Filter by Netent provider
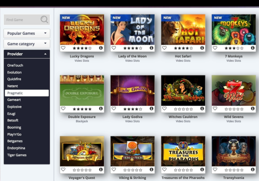The width and height of the screenshot is (259, 181). click(x=12, y=86)
